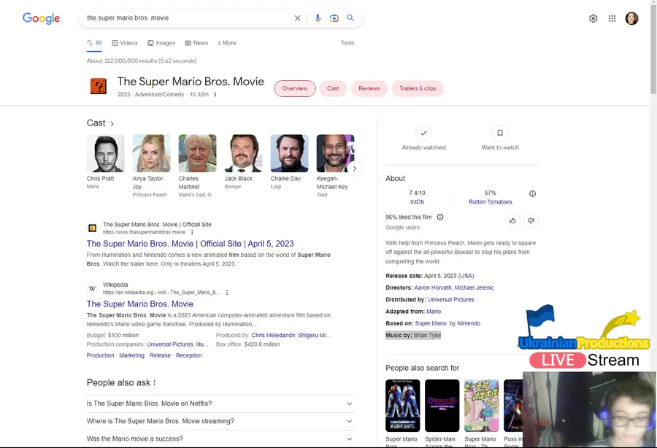Expand 'Is The Super Mario Bros. Movie on Netflix?'
657x448 pixels.
click(220, 403)
